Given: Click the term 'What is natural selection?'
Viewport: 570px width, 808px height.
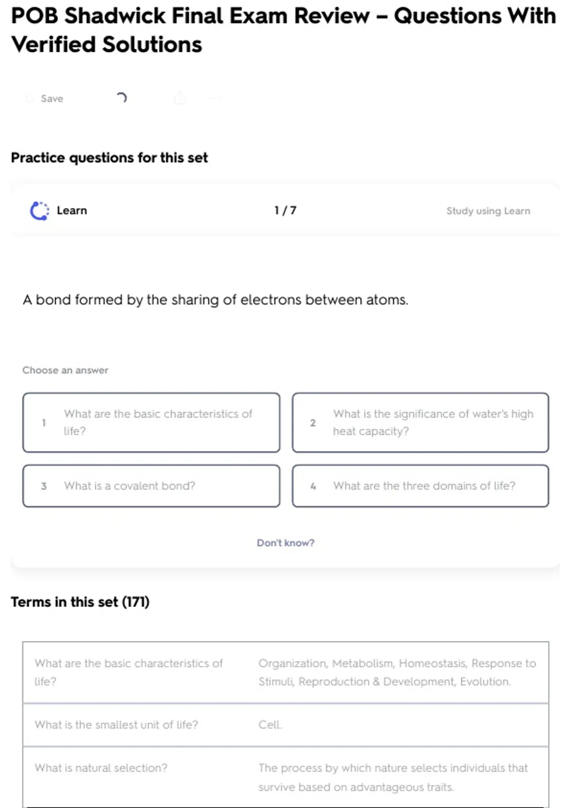Looking at the screenshot, I should [x=101, y=768].
